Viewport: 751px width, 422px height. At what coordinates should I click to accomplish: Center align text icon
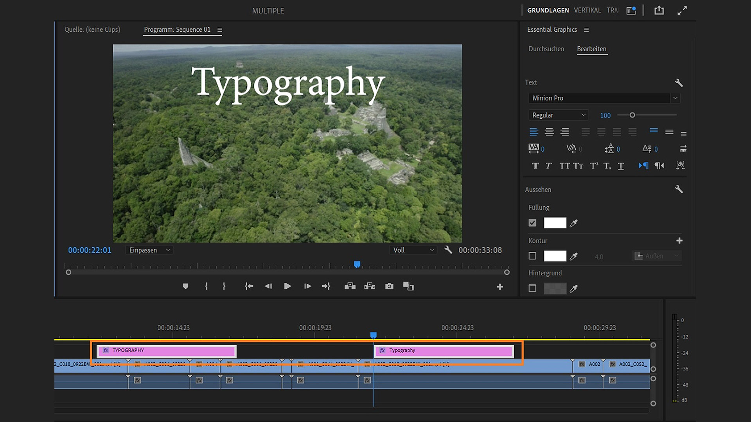pyautogui.click(x=549, y=132)
